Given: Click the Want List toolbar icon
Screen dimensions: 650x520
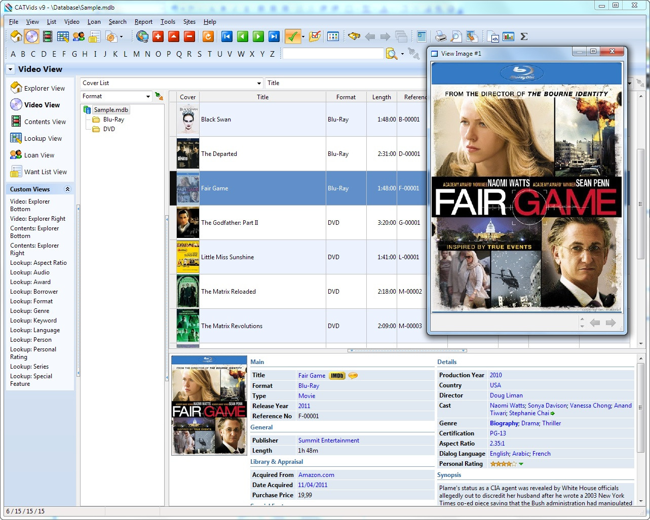Looking at the screenshot, I should tap(94, 36).
